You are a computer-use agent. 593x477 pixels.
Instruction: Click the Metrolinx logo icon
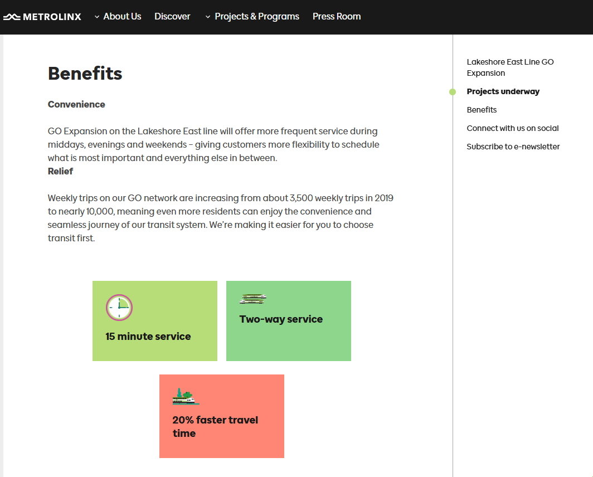click(x=12, y=17)
